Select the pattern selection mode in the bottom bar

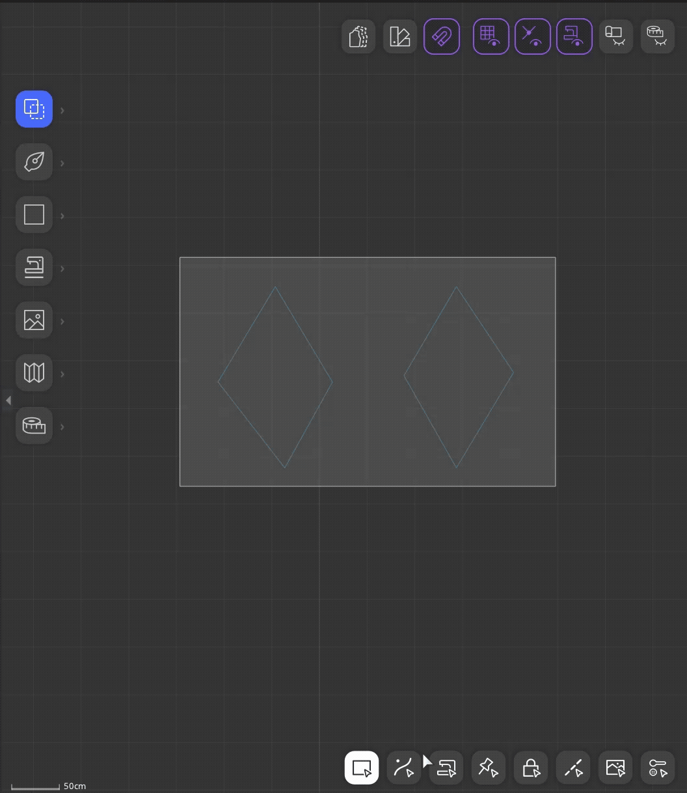tap(362, 768)
